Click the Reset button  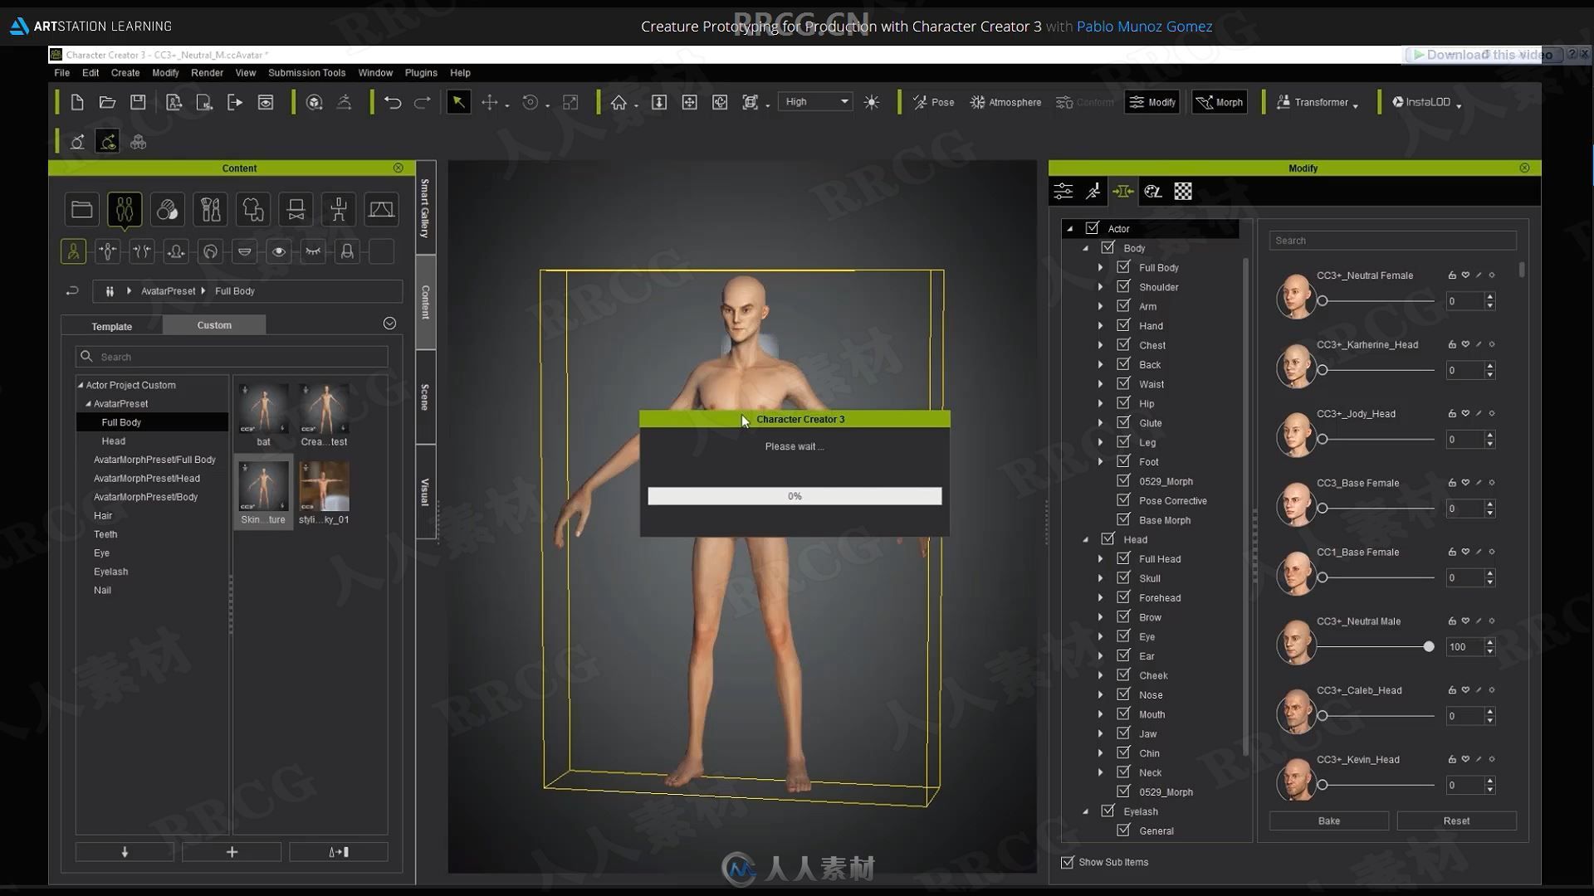[1456, 821]
